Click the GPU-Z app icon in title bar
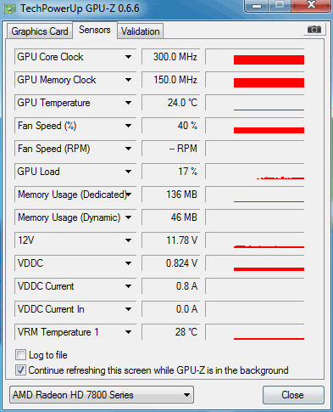333x412 pixels. point(9,9)
